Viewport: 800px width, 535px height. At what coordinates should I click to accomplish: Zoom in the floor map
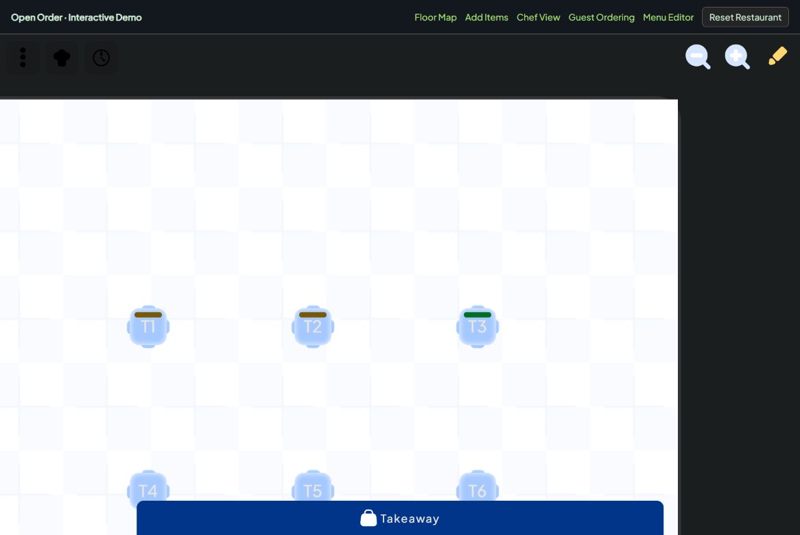(x=738, y=57)
